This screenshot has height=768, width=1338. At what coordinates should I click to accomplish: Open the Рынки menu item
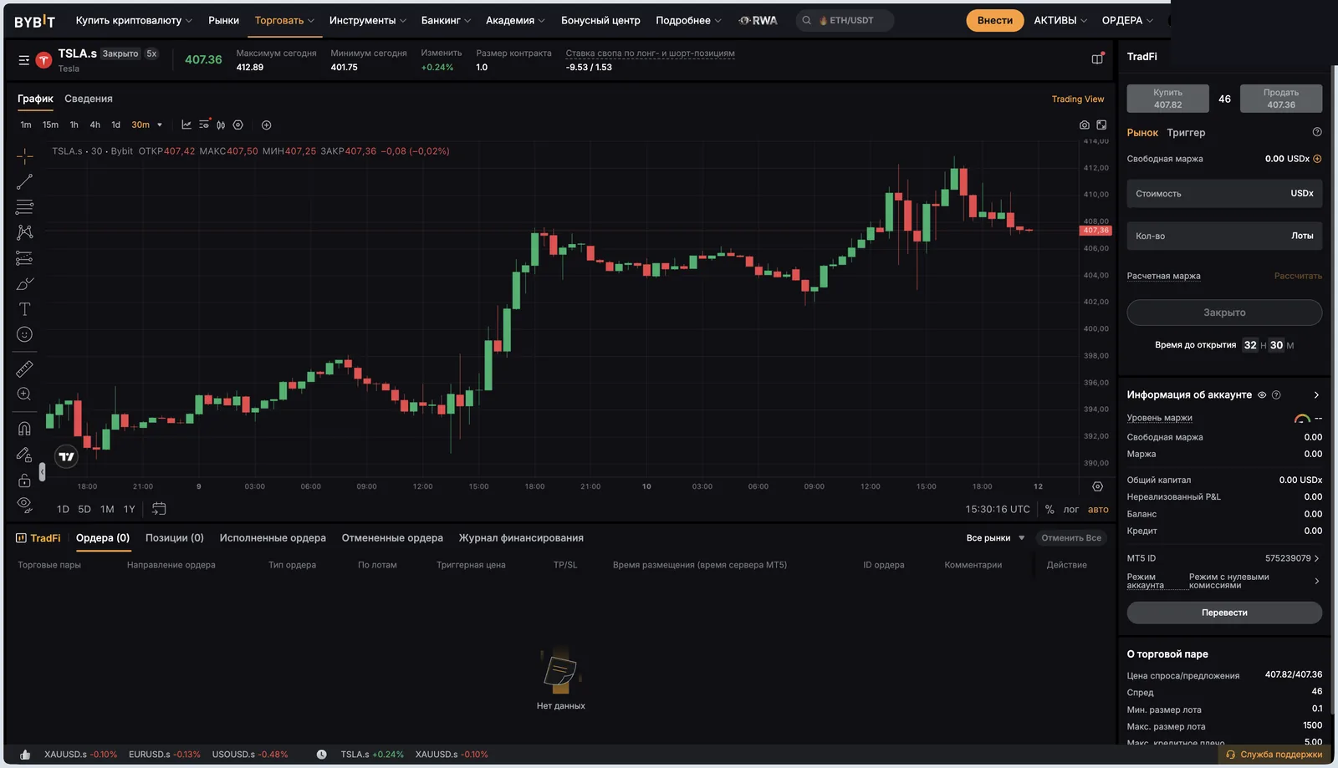pyautogui.click(x=223, y=20)
